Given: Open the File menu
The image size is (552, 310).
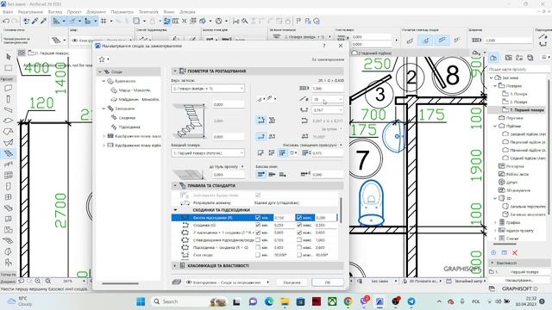Looking at the screenshot, I should click(8, 12).
